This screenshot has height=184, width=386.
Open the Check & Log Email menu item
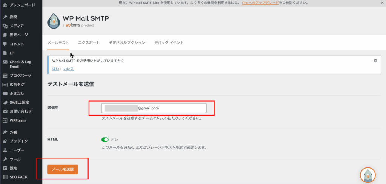(21, 64)
